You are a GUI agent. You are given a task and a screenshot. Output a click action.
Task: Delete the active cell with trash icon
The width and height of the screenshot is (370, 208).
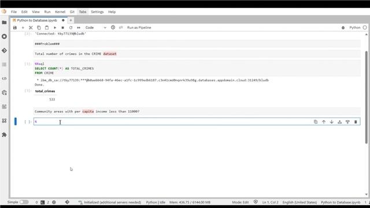point(356,122)
